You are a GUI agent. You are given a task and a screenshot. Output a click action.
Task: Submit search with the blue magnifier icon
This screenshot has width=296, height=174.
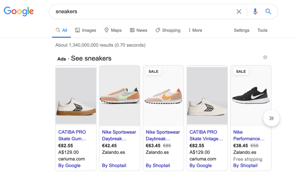[268, 12]
